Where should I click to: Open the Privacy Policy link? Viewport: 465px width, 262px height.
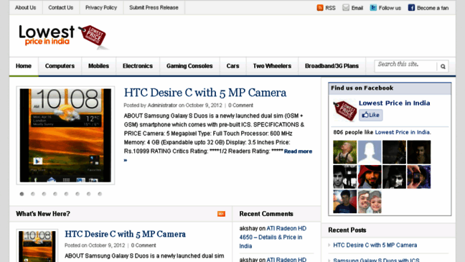(x=101, y=8)
